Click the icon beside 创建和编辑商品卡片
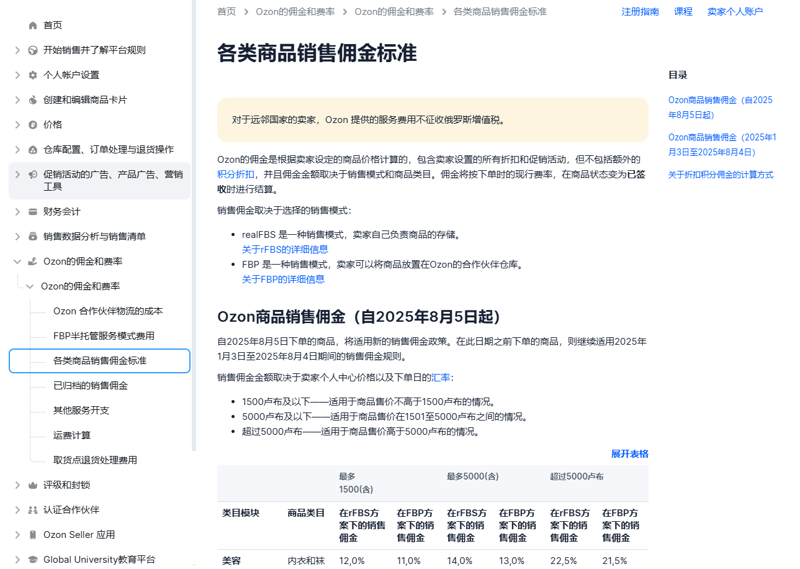 pos(33,100)
